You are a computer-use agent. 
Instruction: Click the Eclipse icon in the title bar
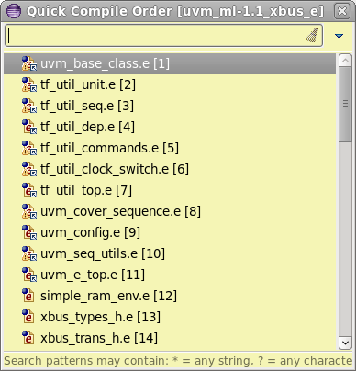[x=14, y=11]
